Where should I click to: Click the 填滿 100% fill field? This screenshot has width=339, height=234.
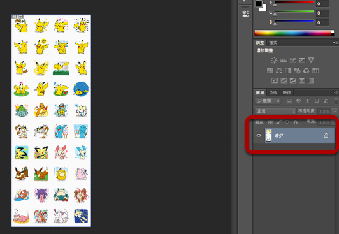point(325,122)
